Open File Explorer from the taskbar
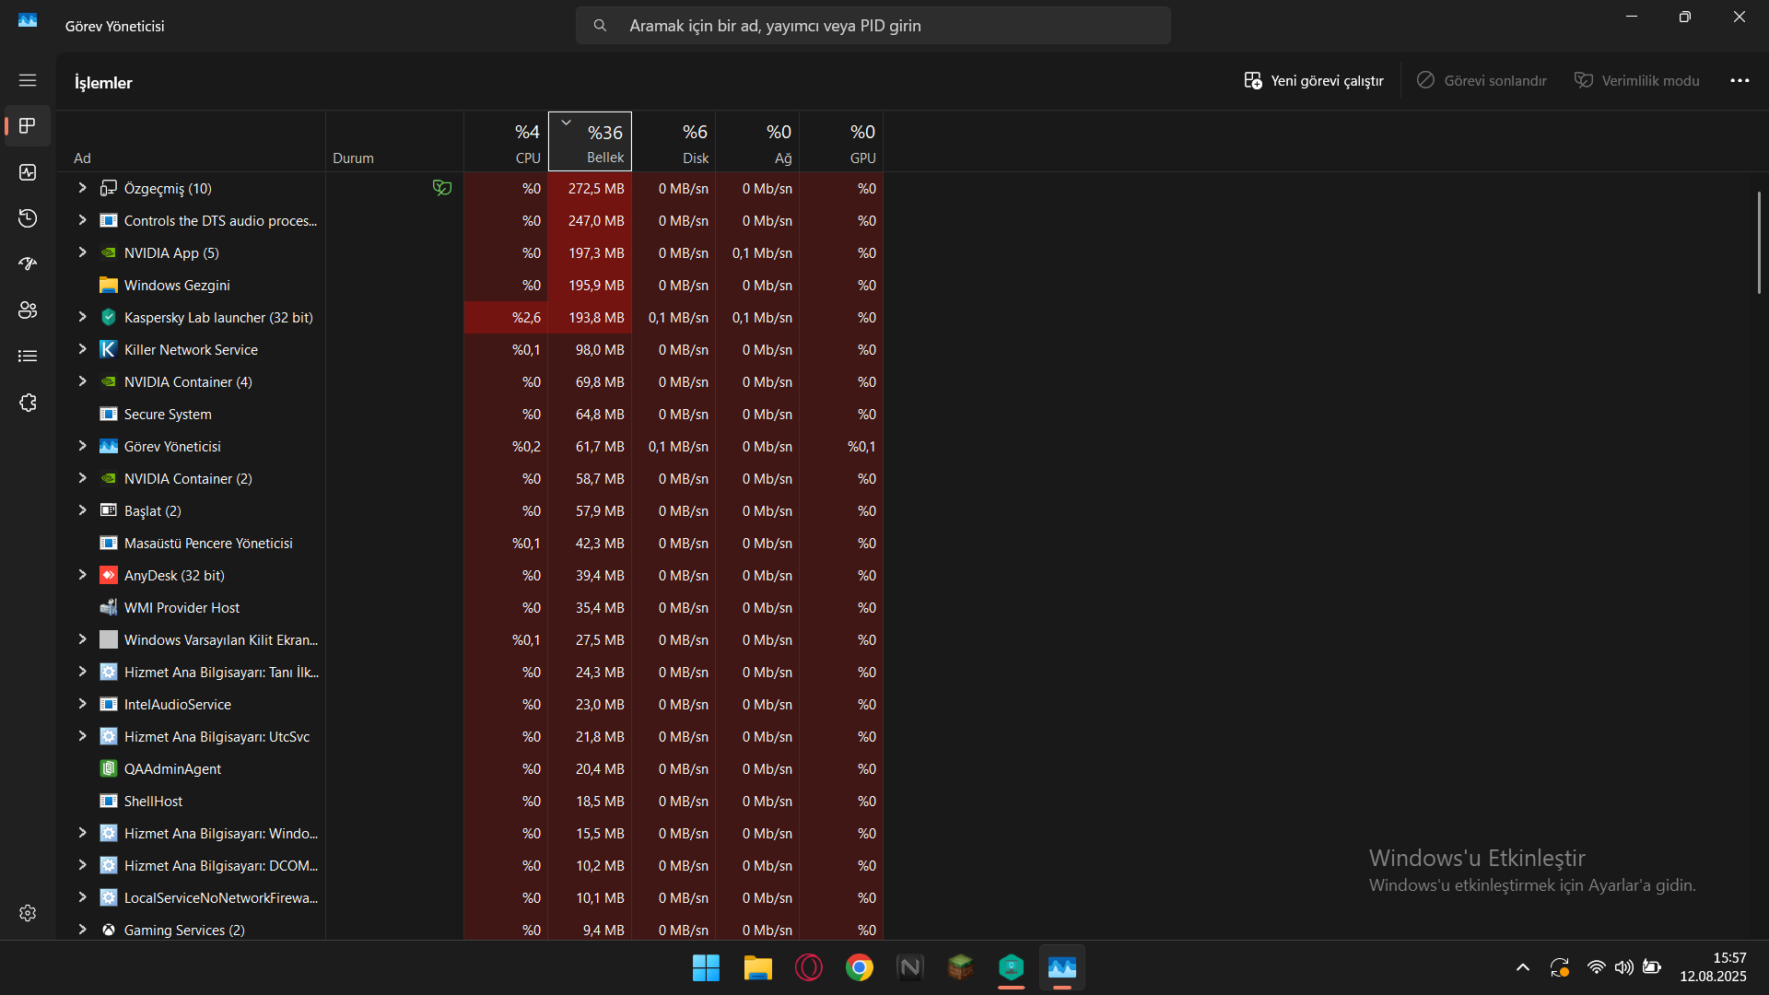The width and height of the screenshot is (1769, 995). click(x=757, y=968)
